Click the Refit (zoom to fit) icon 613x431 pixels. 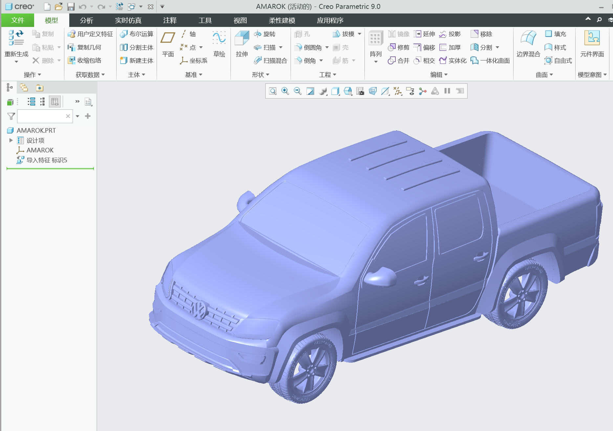273,91
